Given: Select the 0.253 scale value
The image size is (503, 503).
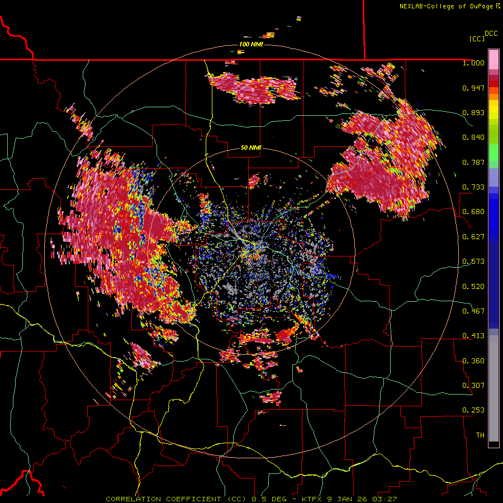Looking at the screenshot, I should [473, 410].
